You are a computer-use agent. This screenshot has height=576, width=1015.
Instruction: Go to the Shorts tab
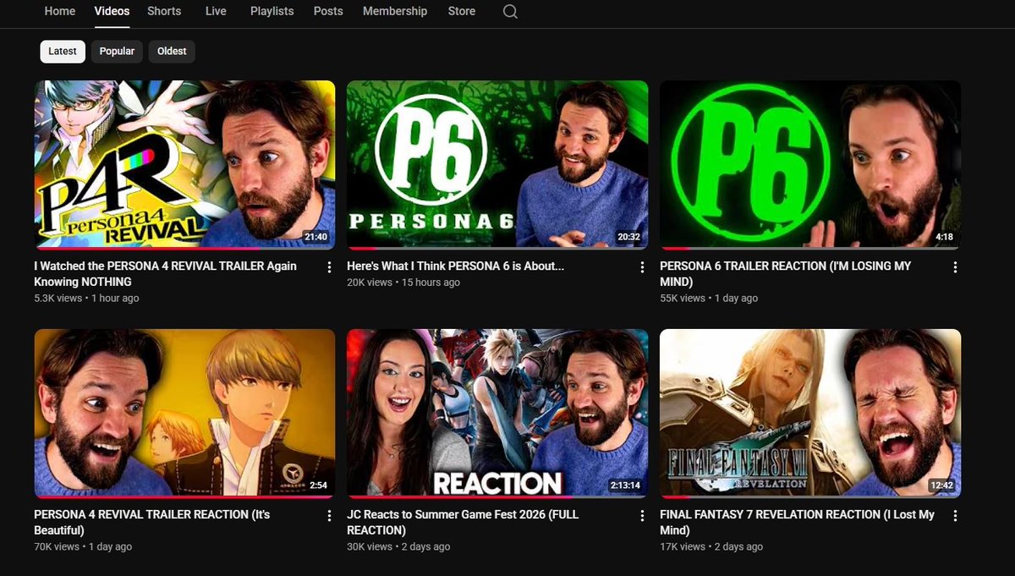click(164, 11)
